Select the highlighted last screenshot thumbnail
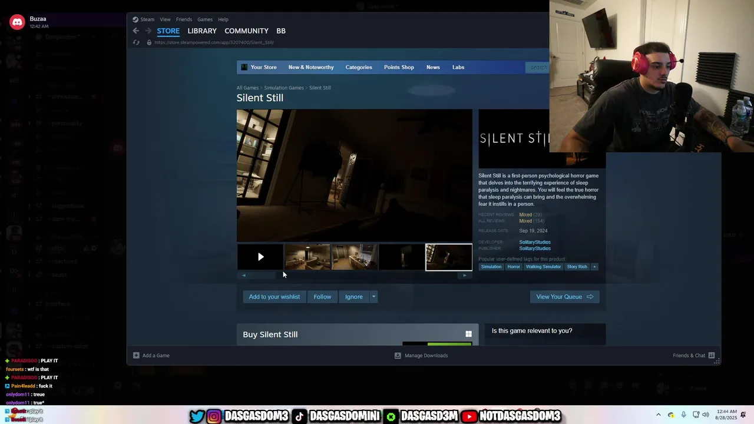754x424 pixels. coord(449,257)
